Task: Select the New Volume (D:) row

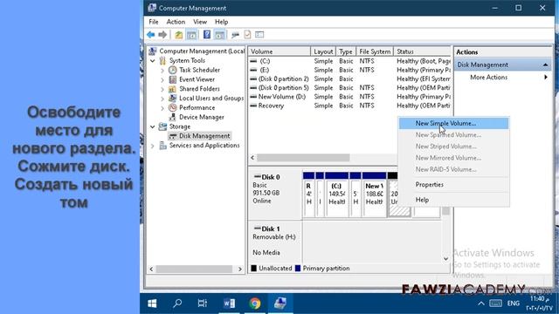Action: pos(349,97)
